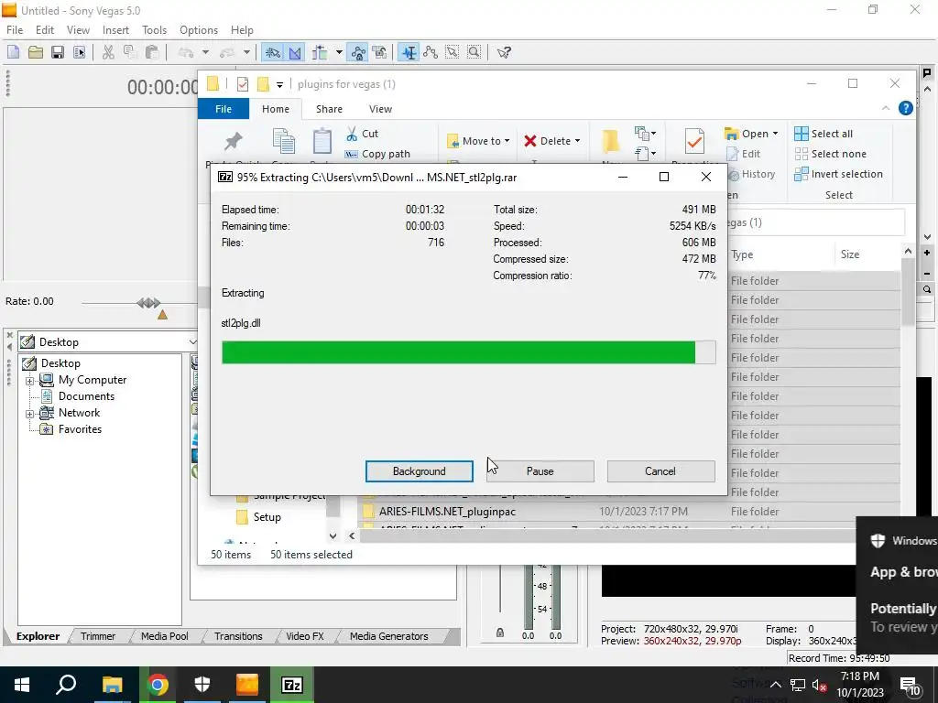Select the Zoom Edit tool in toolbar
Image resolution: width=938 pixels, height=703 pixels.
[x=474, y=52]
